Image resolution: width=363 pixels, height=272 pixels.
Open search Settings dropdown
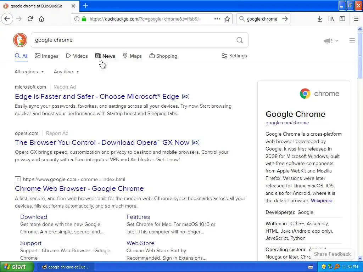point(234,56)
